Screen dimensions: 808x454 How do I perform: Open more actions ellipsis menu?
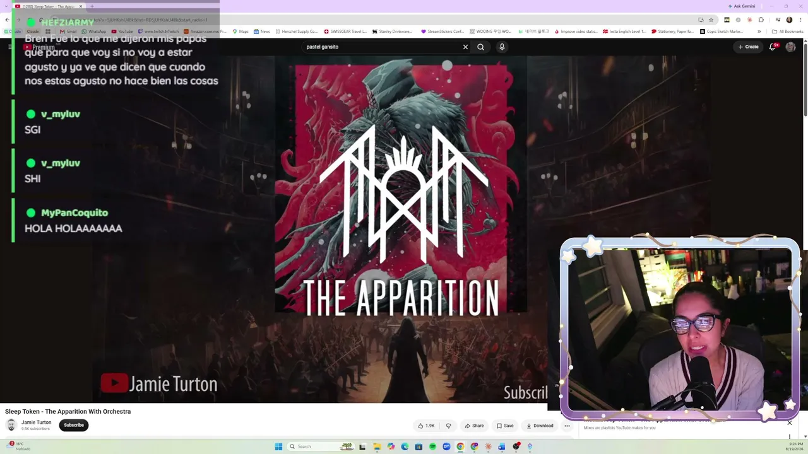tap(567, 426)
